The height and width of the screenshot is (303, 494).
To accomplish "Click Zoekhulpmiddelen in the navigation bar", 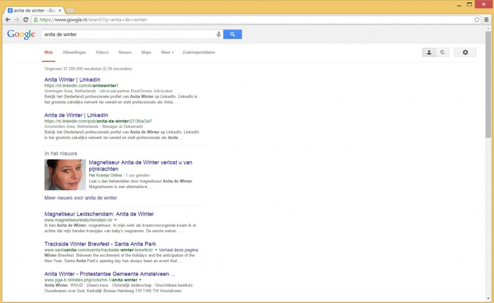I will (x=199, y=52).
